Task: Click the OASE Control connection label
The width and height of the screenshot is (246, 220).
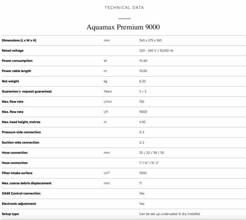Action: [21, 193]
